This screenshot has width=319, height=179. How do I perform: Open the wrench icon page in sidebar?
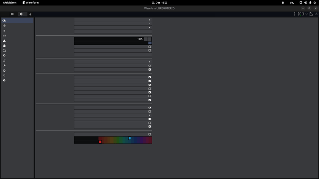[x=4, y=66]
